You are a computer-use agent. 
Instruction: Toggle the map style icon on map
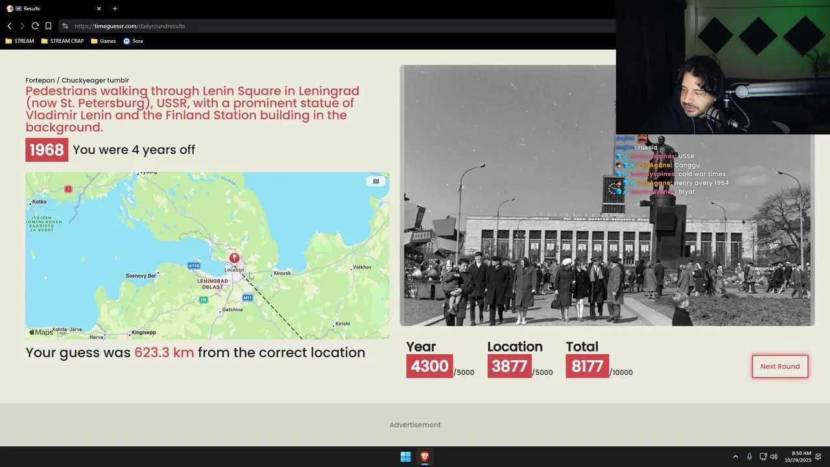pos(375,182)
